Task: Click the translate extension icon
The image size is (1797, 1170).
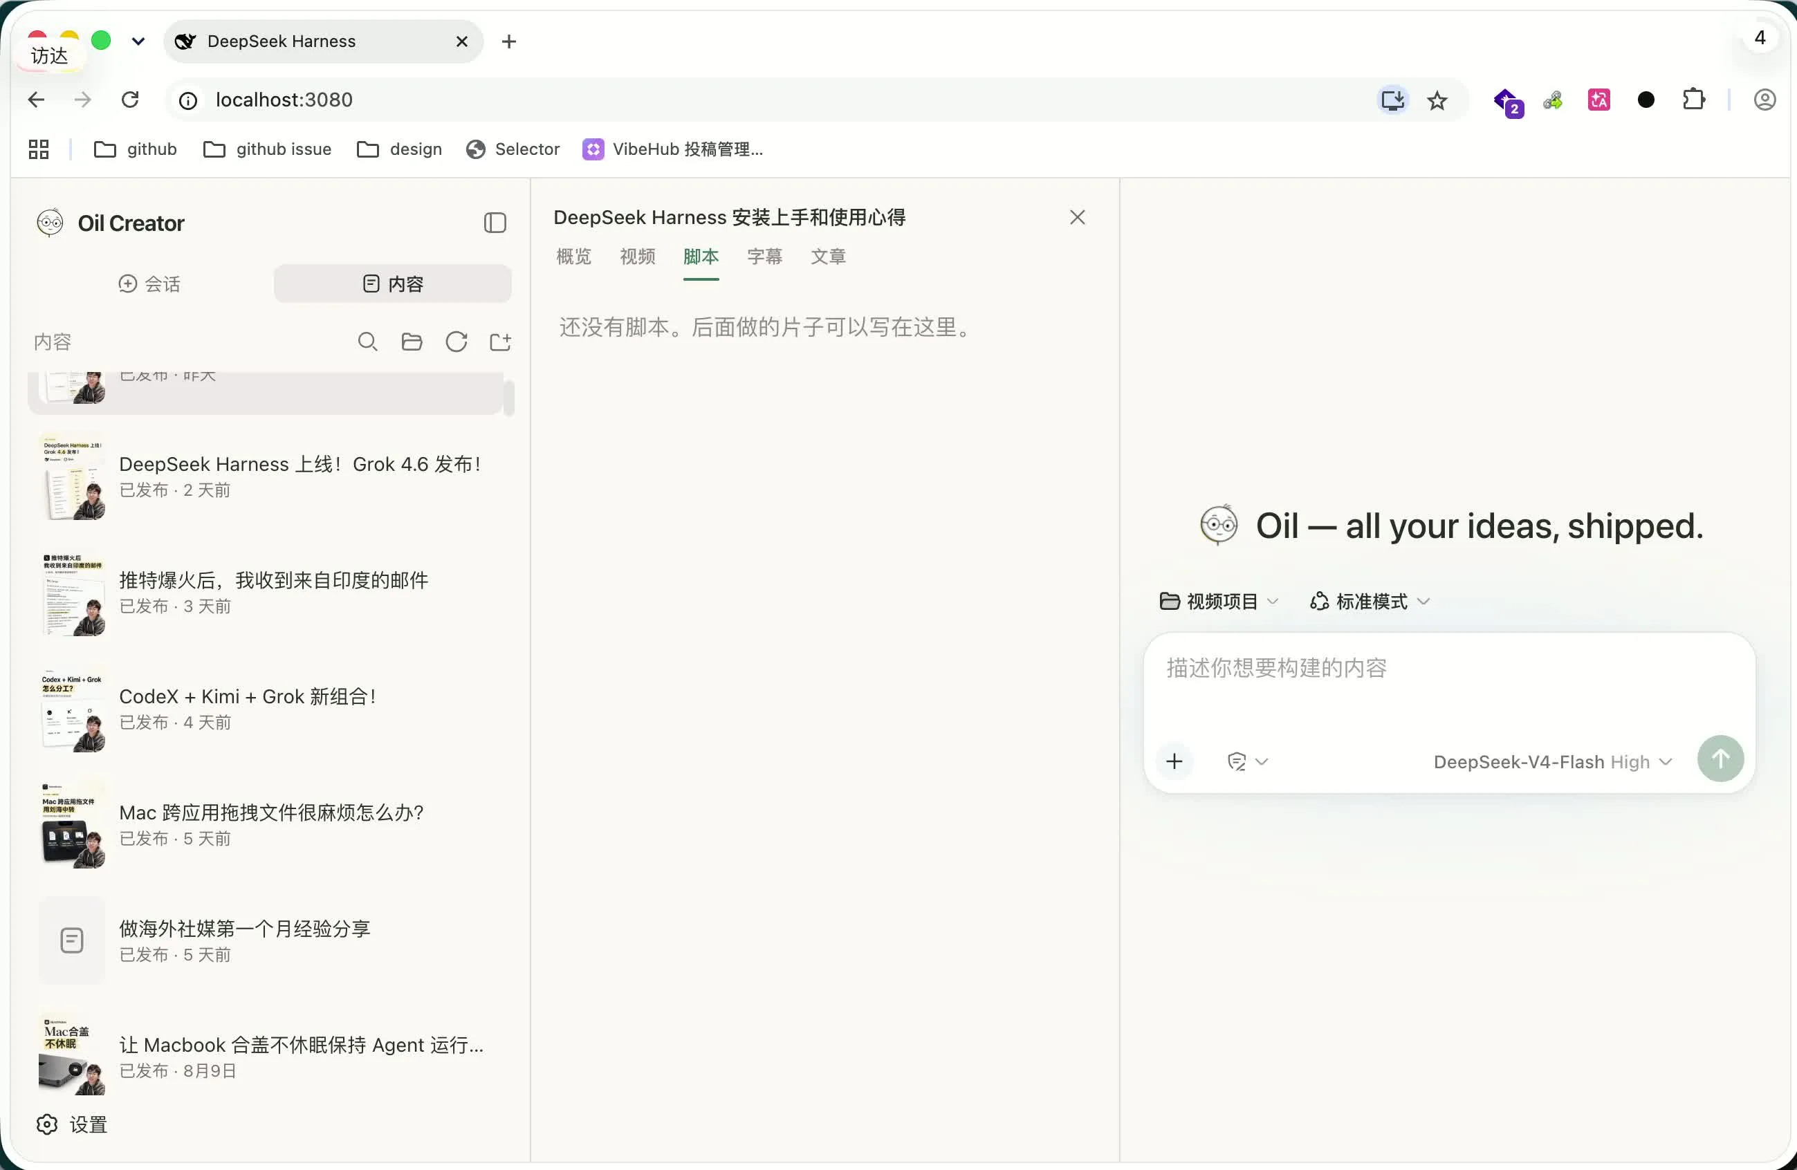Action: click(1599, 100)
